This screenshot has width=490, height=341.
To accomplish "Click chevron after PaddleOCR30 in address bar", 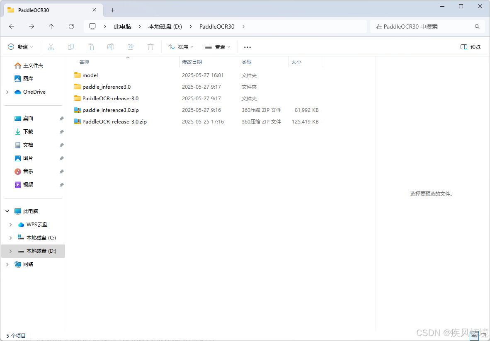I will click(x=243, y=27).
